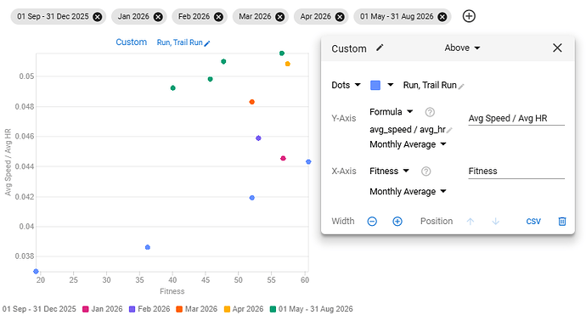Select the Mar 2026 date chip label
This screenshot has height=315, width=586.
point(255,17)
